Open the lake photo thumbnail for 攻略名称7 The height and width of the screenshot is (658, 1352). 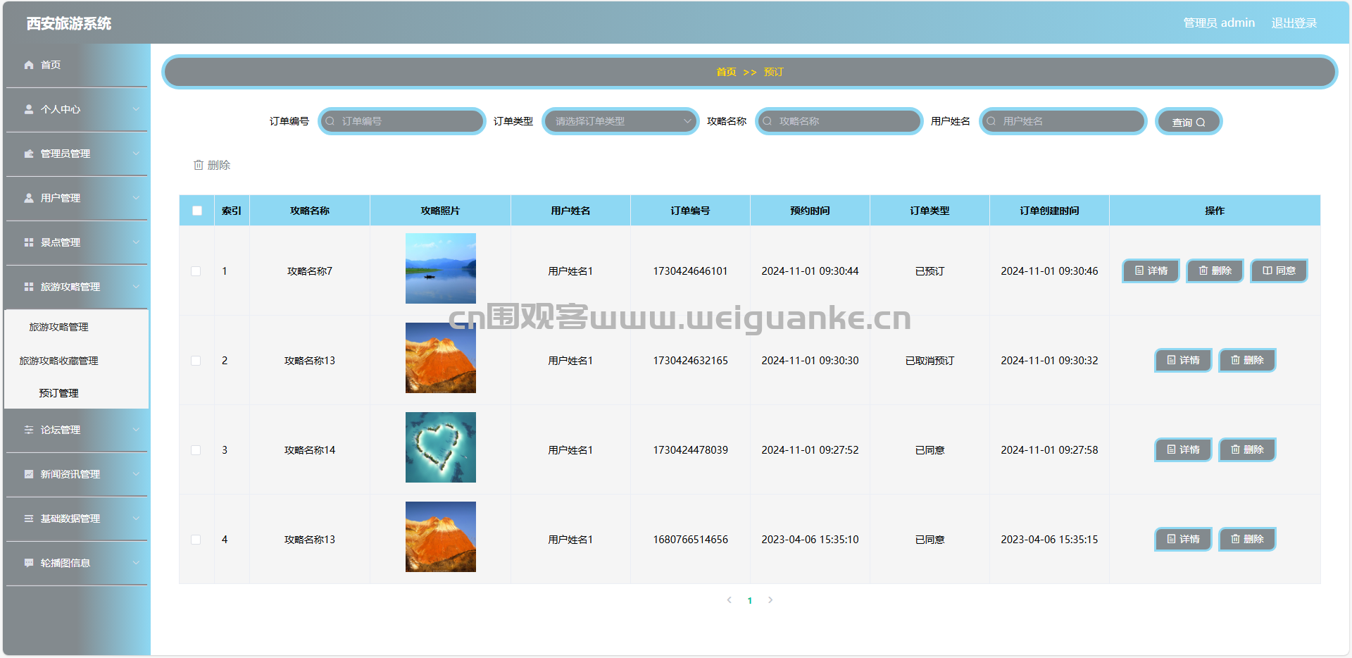(x=441, y=268)
